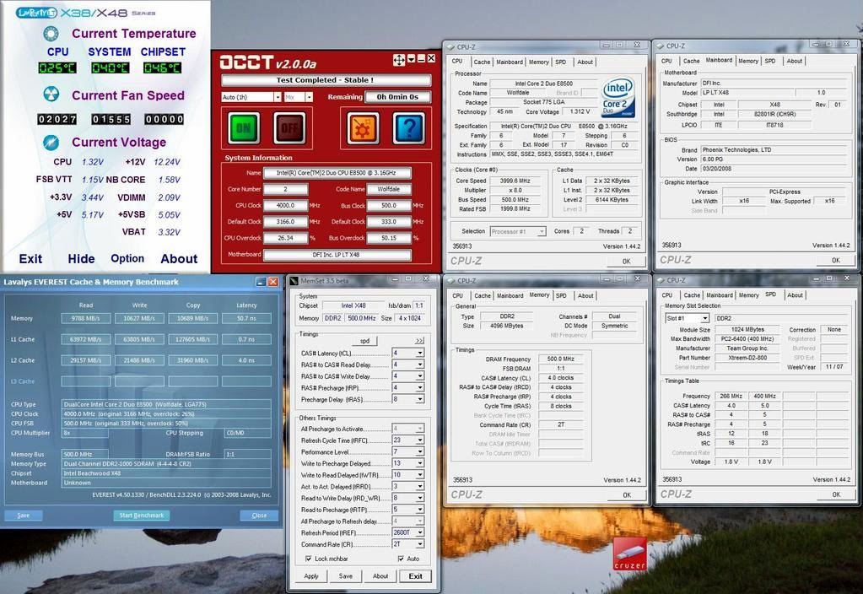Click the OCCT move-window cross arrows icon
Viewport: 863px width, 594px height.
399,59
